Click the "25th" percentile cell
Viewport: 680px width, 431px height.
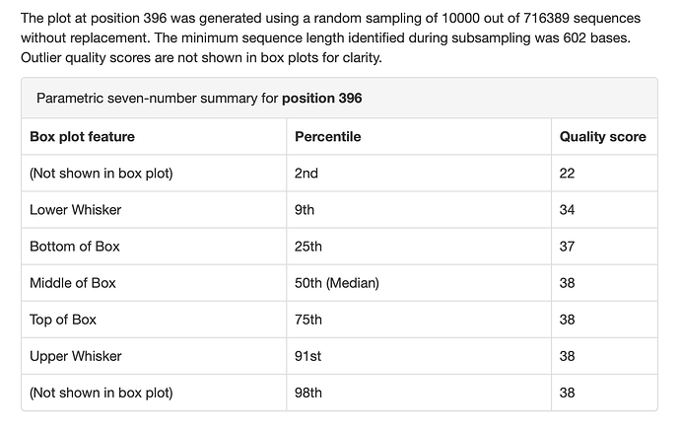[x=308, y=247]
